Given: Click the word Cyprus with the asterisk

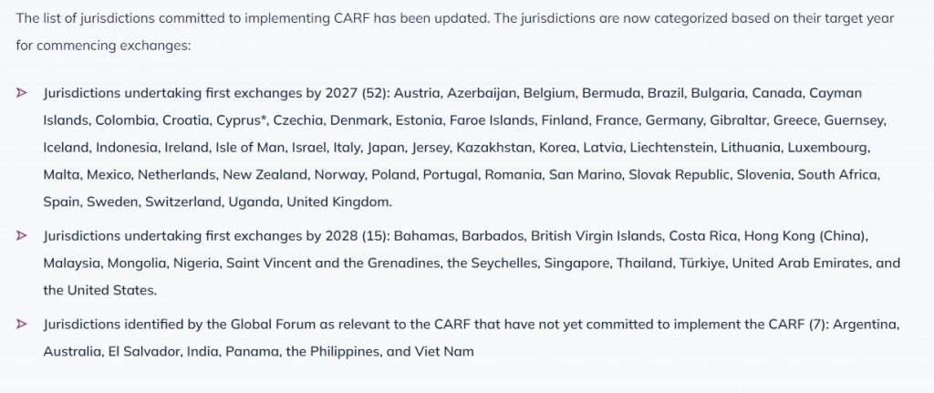Looking at the screenshot, I should point(242,120).
